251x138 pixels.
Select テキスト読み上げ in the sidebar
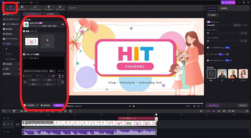pos(11,24)
